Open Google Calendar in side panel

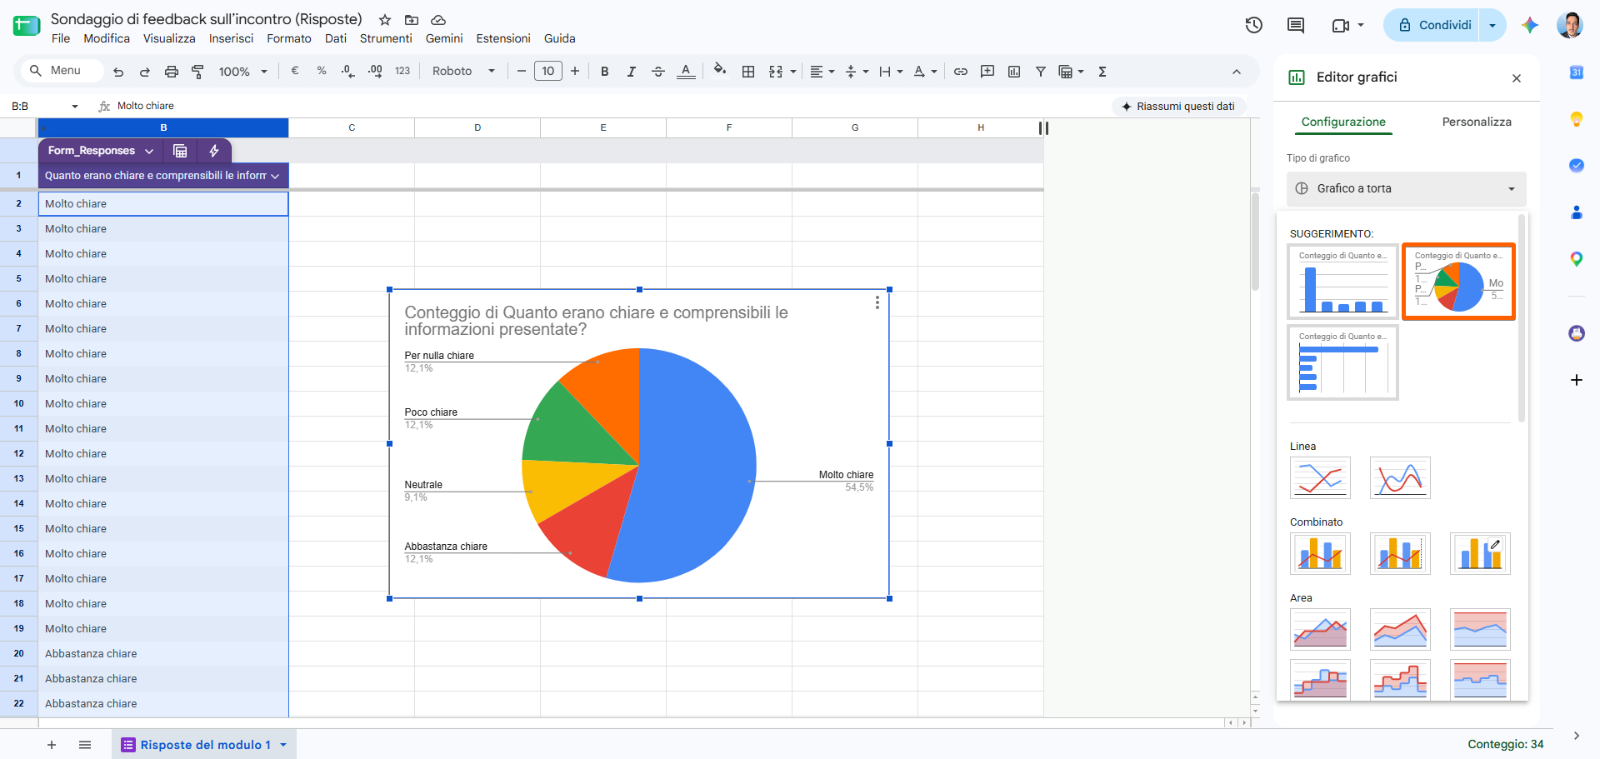[1577, 72]
